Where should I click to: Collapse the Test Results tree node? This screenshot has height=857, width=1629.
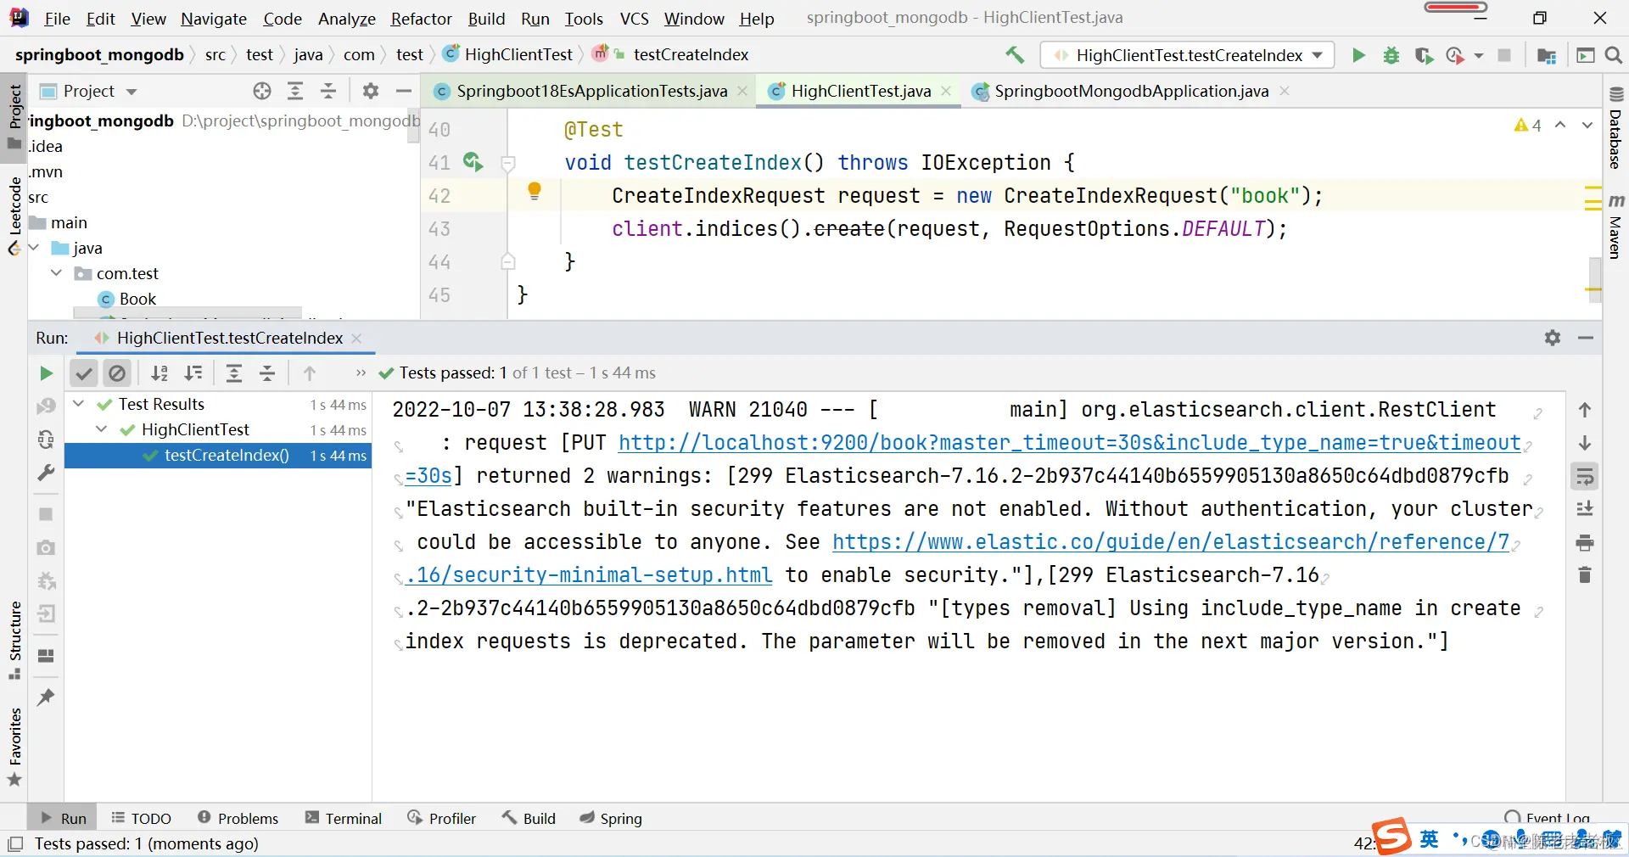[79, 404]
